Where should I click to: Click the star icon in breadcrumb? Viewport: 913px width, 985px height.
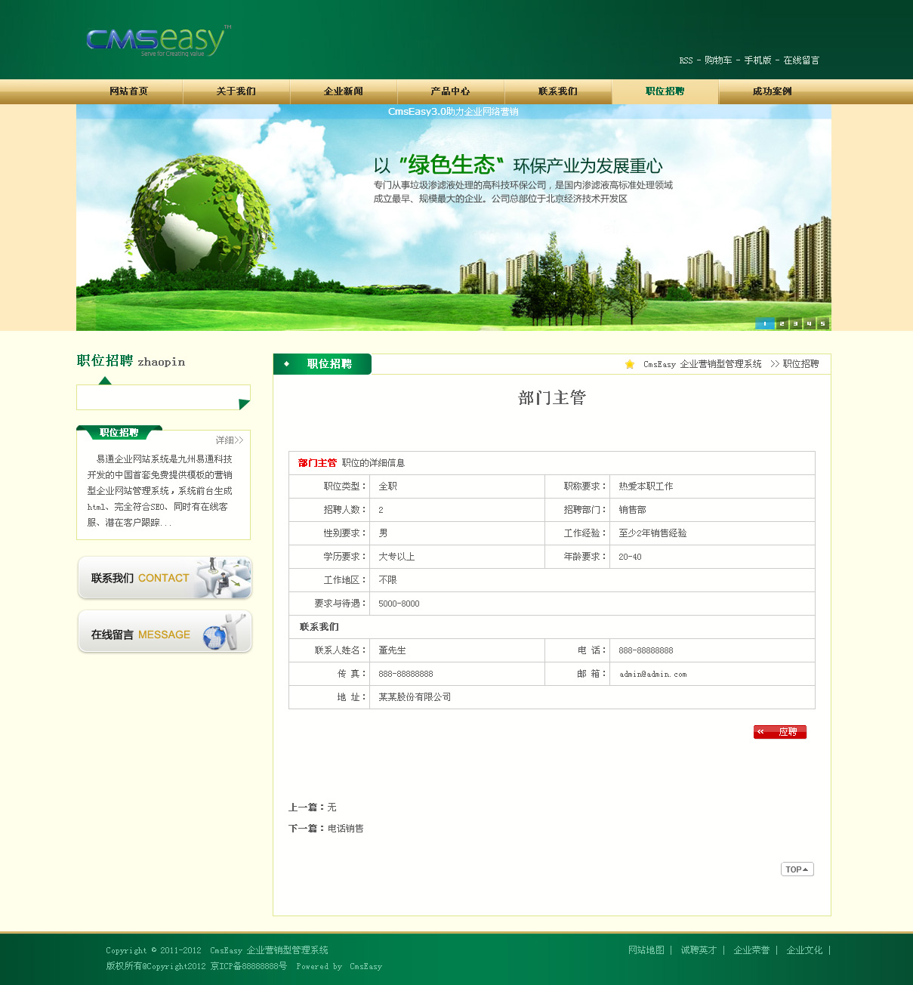[x=630, y=364]
